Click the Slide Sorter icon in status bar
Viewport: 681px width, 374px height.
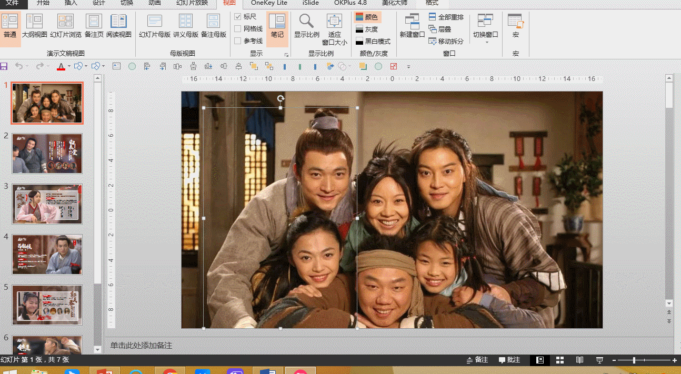pos(560,360)
